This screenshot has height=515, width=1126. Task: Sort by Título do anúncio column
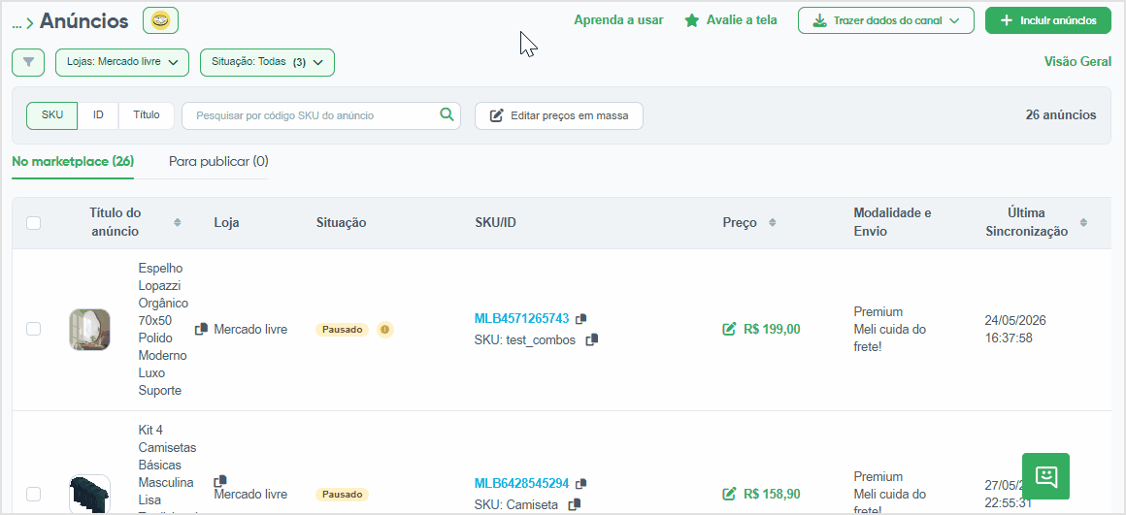coord(178,222)
